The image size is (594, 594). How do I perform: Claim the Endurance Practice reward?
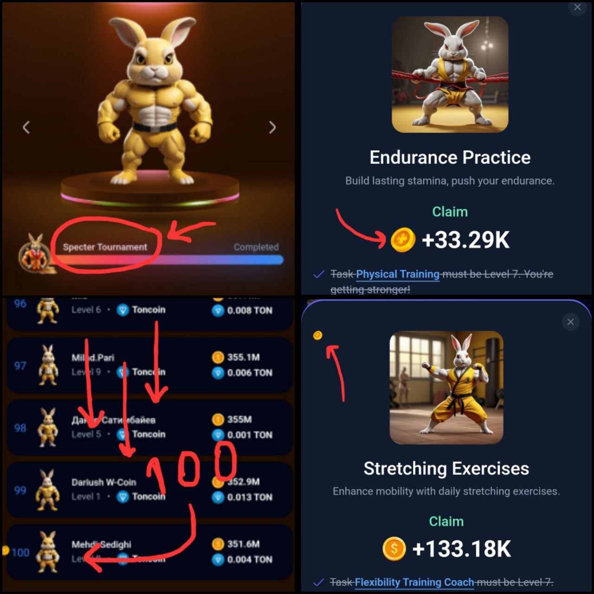coord(450,212)
